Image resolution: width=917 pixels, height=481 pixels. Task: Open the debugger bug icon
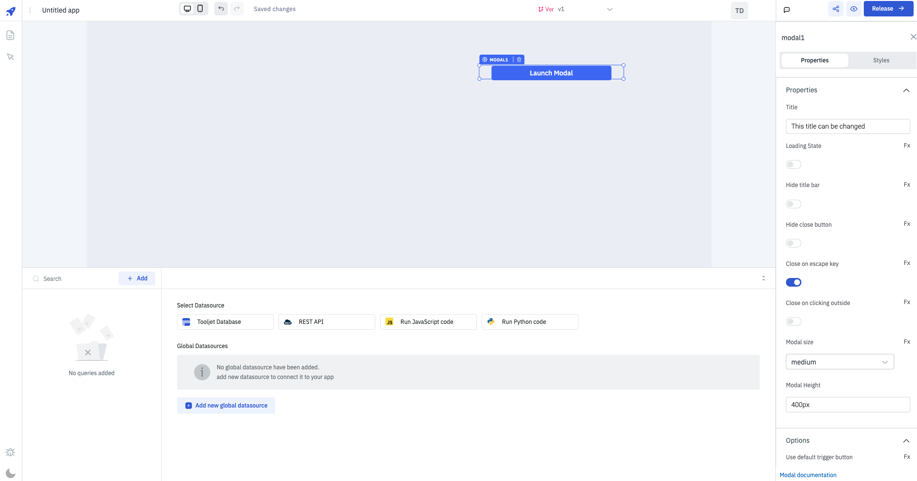[10, 452]
